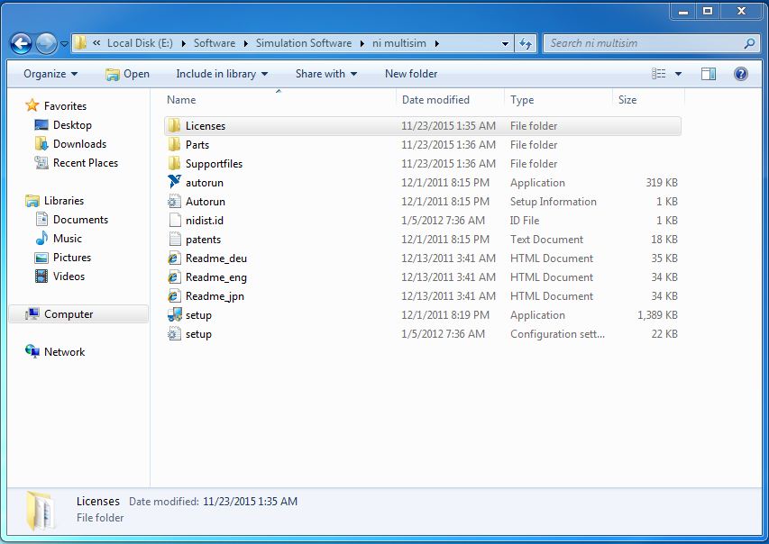This screenshot has height=544, width=769.
Task: Click the Refresh button in address bar
Action: pos(526,43)
